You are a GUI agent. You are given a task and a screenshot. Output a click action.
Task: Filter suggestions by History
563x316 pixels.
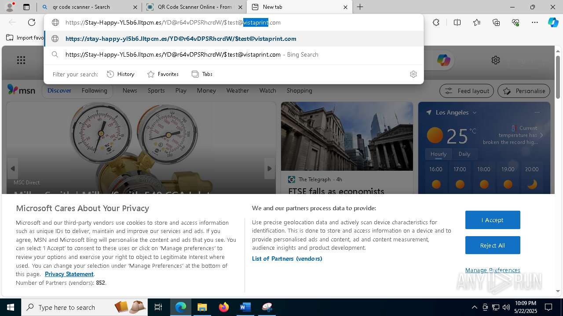(121, 74)
